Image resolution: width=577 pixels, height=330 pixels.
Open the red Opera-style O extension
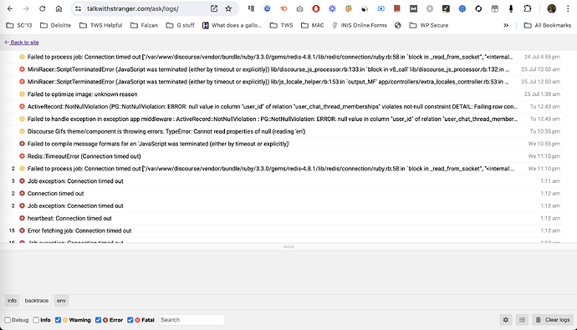(316, 8)
